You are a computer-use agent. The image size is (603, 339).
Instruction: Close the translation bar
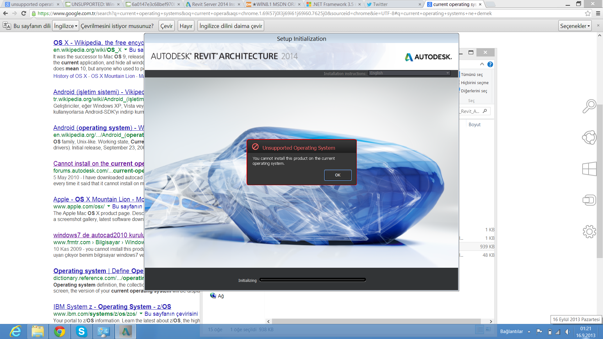[598, 25]
